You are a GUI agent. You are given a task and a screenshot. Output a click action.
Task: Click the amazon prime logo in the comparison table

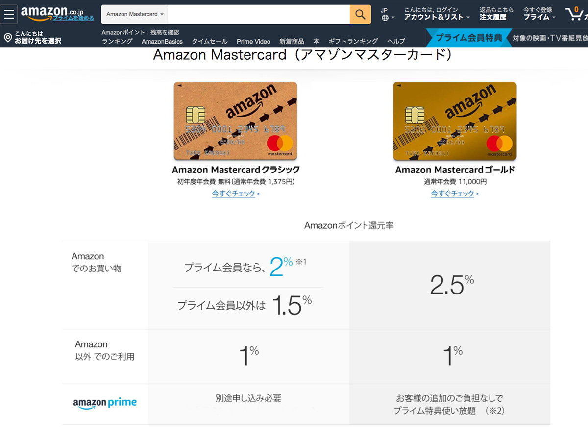click(x=104, y=403)
